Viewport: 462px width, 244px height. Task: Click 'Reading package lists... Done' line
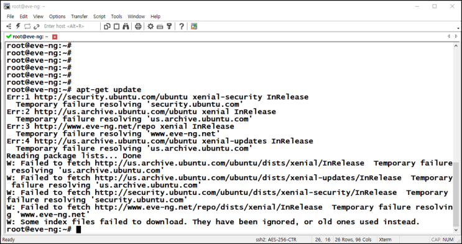pos(74,156)
